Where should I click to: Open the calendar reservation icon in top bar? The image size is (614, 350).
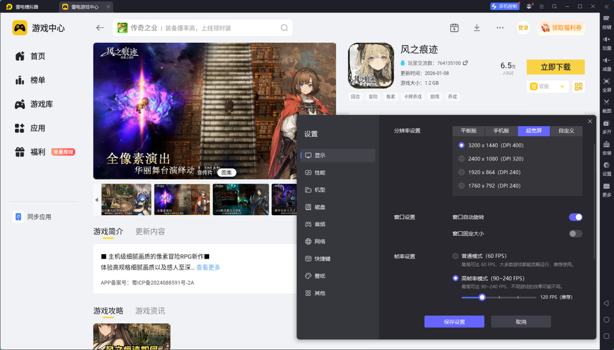pyautogui.click(x=454, y=28)
